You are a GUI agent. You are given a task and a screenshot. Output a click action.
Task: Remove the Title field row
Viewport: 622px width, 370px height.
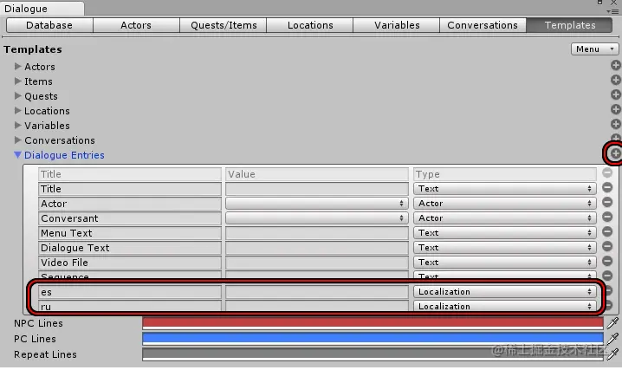click(x=607, y=187)
